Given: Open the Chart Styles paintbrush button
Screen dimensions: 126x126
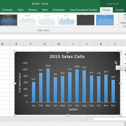Looking at the screenshot, I should pos(125,63).
